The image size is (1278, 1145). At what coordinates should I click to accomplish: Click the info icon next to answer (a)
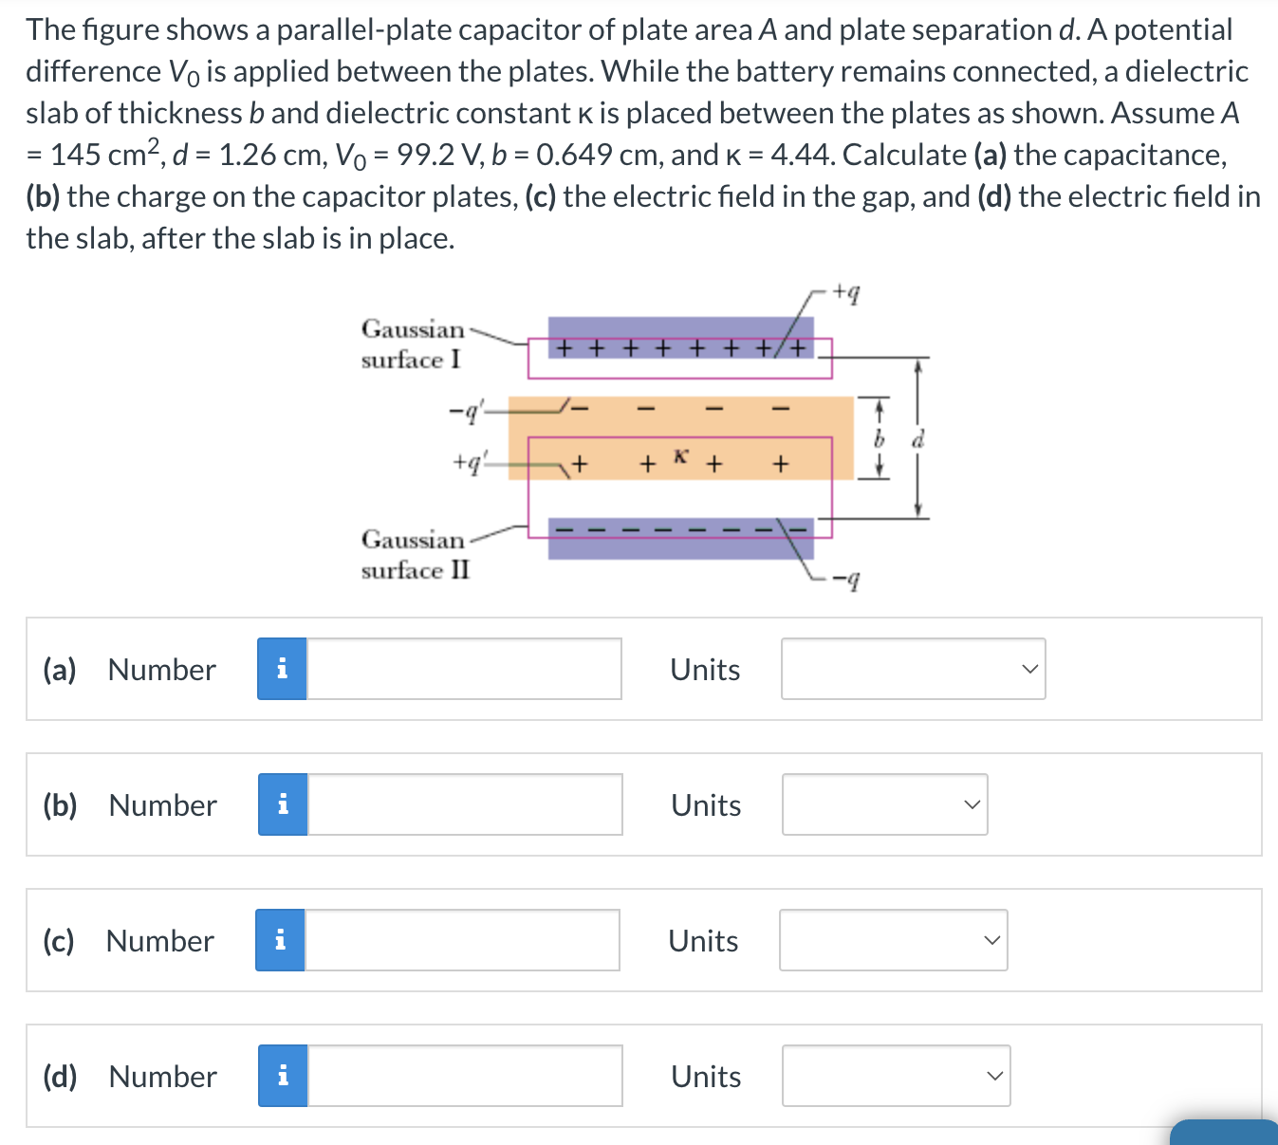coord(281,669)
